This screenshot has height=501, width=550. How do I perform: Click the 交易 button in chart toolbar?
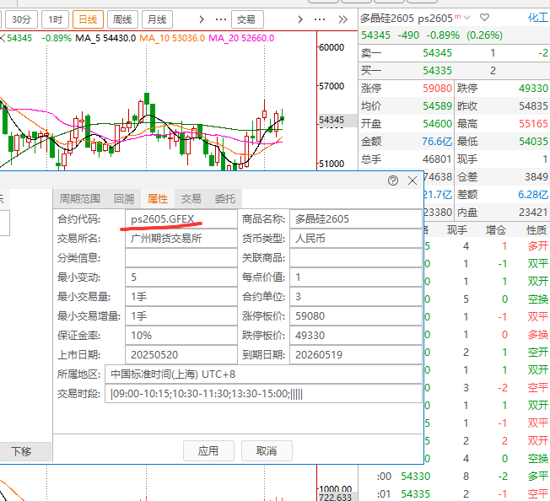coord(245,19)
